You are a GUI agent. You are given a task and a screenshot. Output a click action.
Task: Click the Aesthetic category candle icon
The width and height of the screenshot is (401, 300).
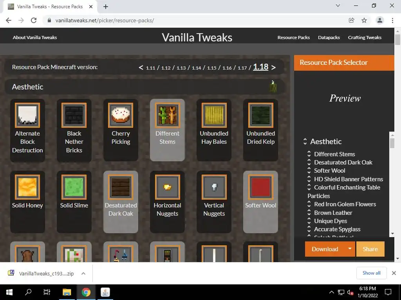[x=273, y=86]
